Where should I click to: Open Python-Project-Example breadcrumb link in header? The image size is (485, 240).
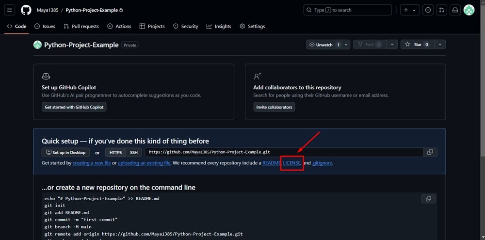pos(92,10)
